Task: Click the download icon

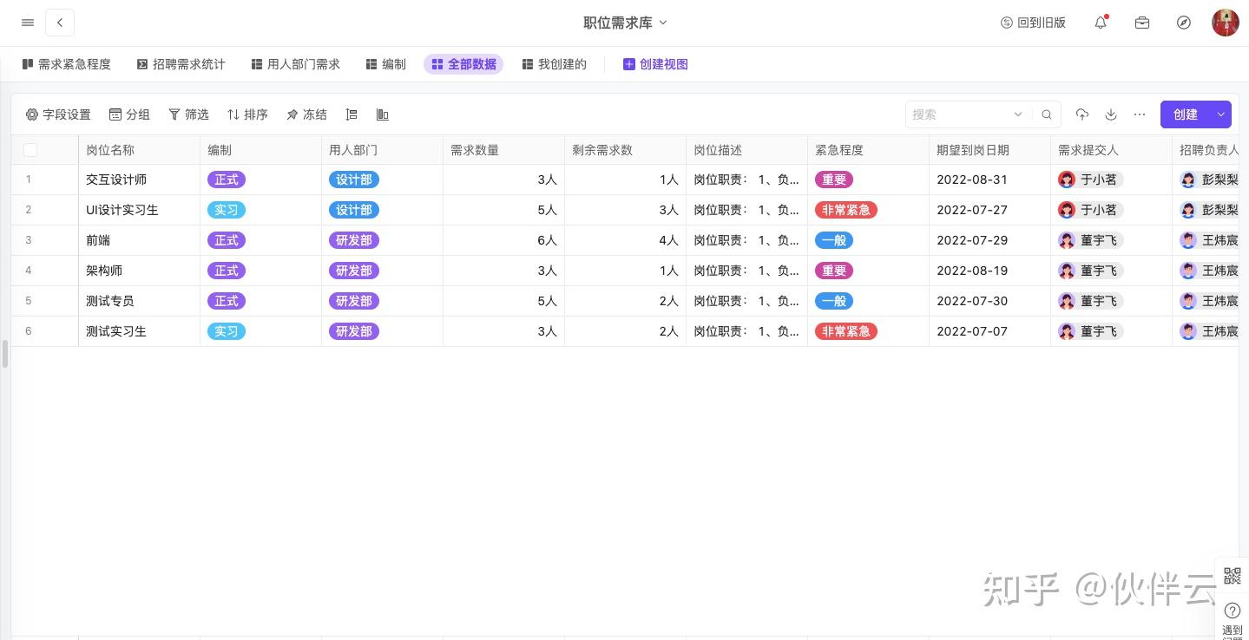Action: [x=1111, y=114]
